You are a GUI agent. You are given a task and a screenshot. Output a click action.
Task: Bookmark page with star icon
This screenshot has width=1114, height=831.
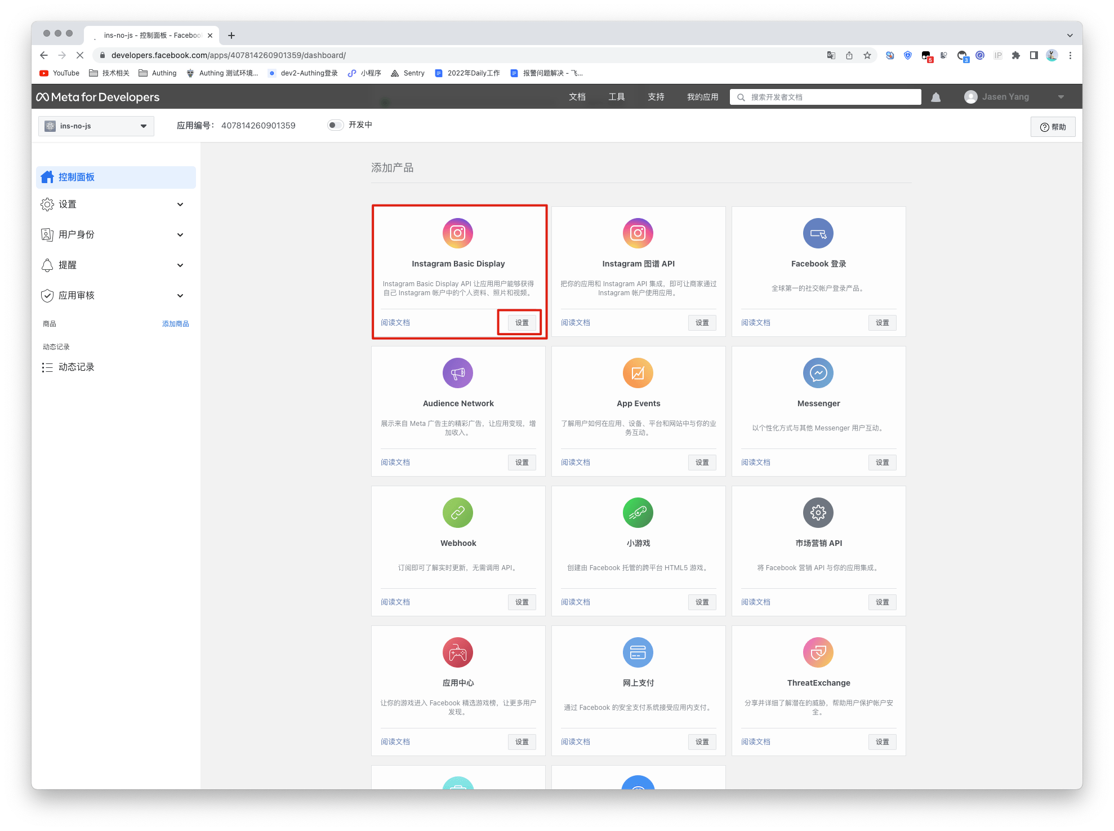[867, 55]
